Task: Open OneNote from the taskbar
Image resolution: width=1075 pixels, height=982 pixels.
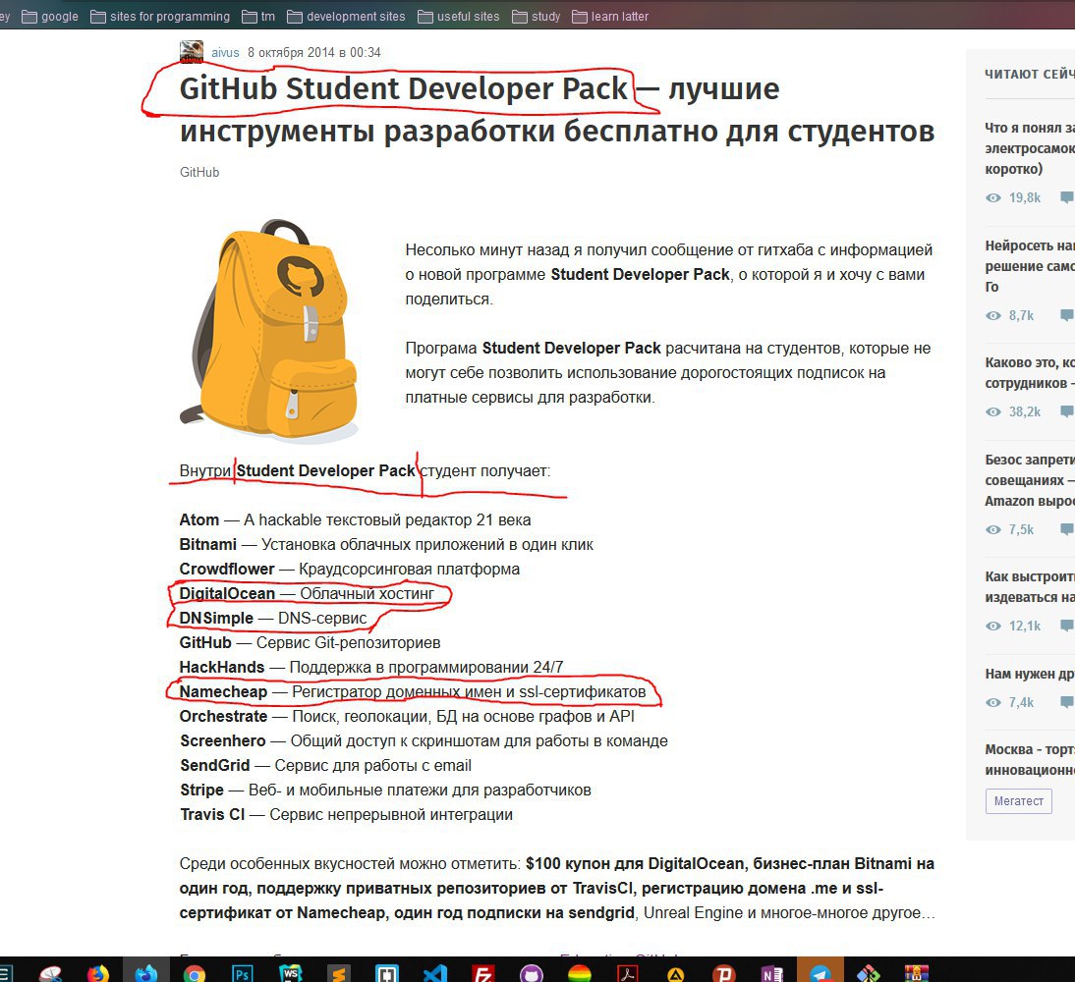Action: point(772,973)
